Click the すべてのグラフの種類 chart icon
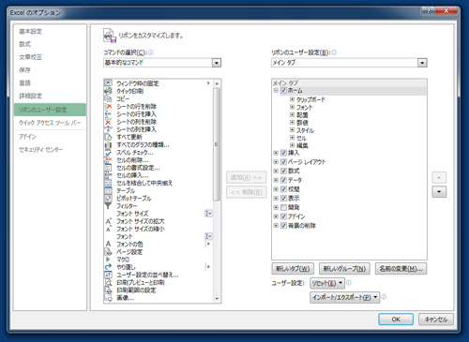Viewport: 469px width, 342px height. 108,144
